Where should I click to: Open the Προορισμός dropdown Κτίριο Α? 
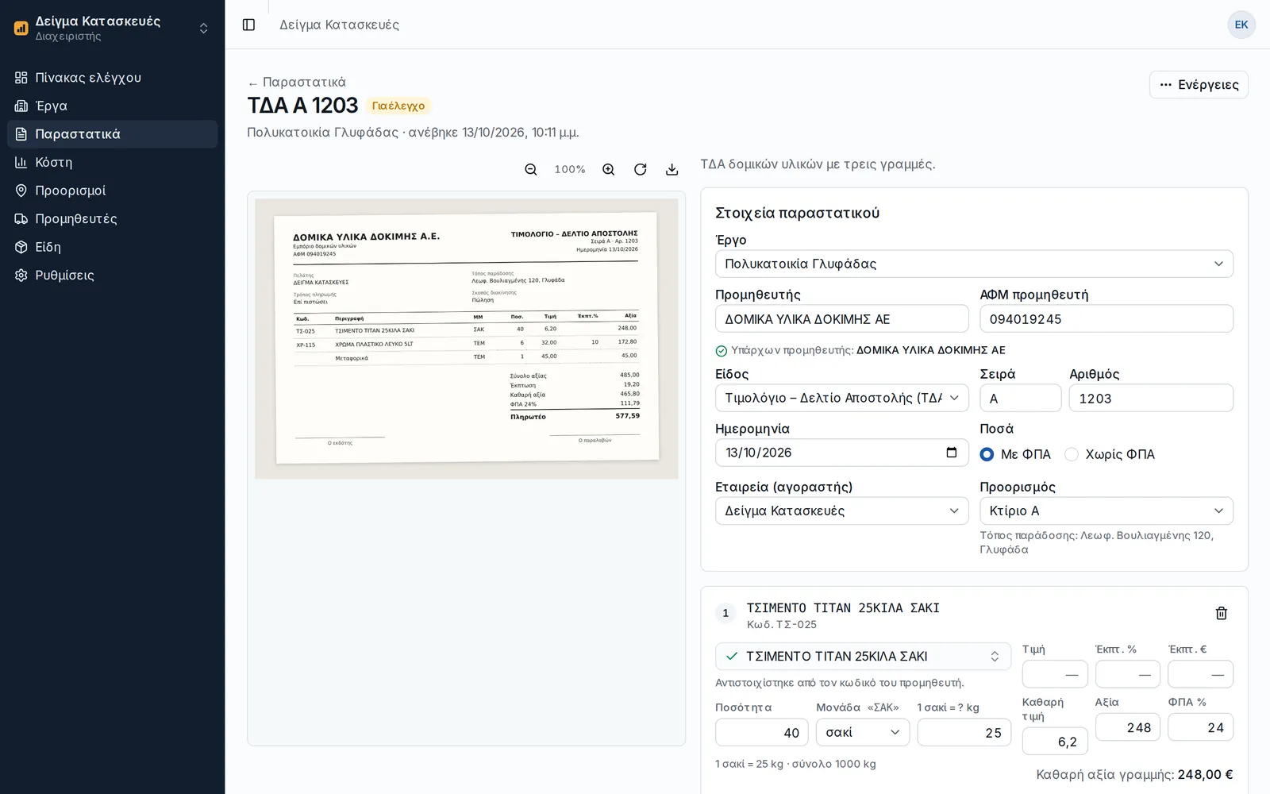1106,511
